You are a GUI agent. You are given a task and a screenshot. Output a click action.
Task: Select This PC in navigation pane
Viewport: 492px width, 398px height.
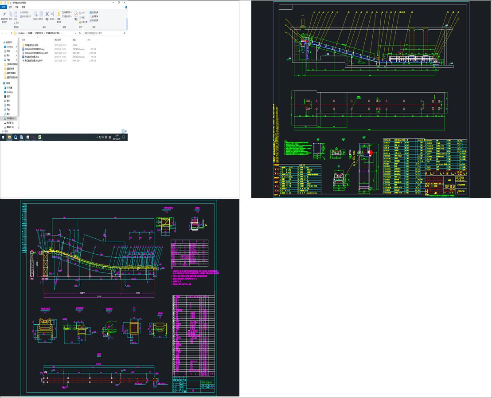[7, 83]
